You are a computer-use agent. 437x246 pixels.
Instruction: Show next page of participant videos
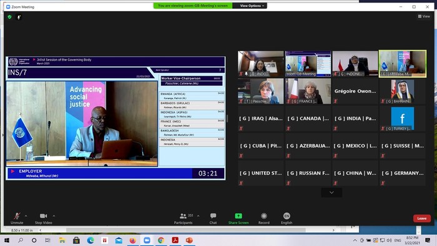331,192
